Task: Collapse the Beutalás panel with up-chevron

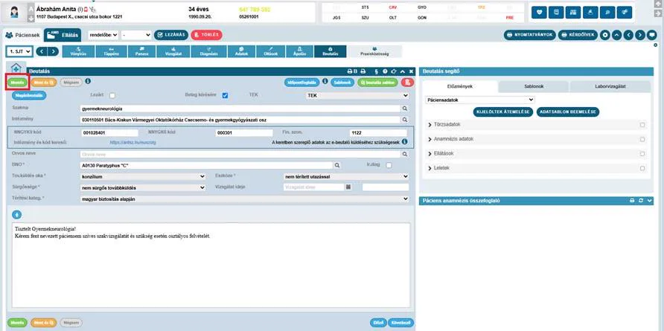Action: (402, 71)
